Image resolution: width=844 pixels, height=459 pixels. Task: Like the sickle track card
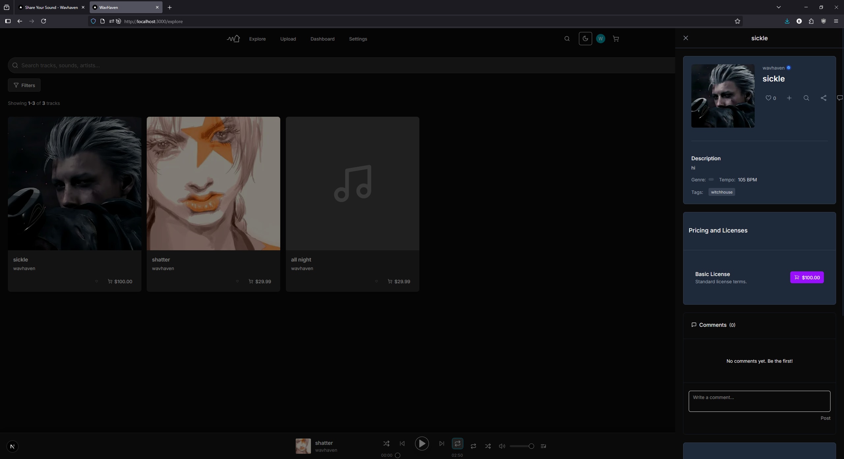(97, 281)
